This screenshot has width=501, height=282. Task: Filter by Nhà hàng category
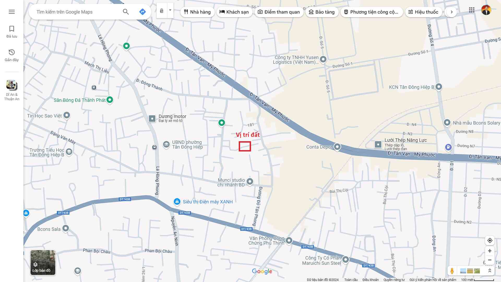point(197,12)
